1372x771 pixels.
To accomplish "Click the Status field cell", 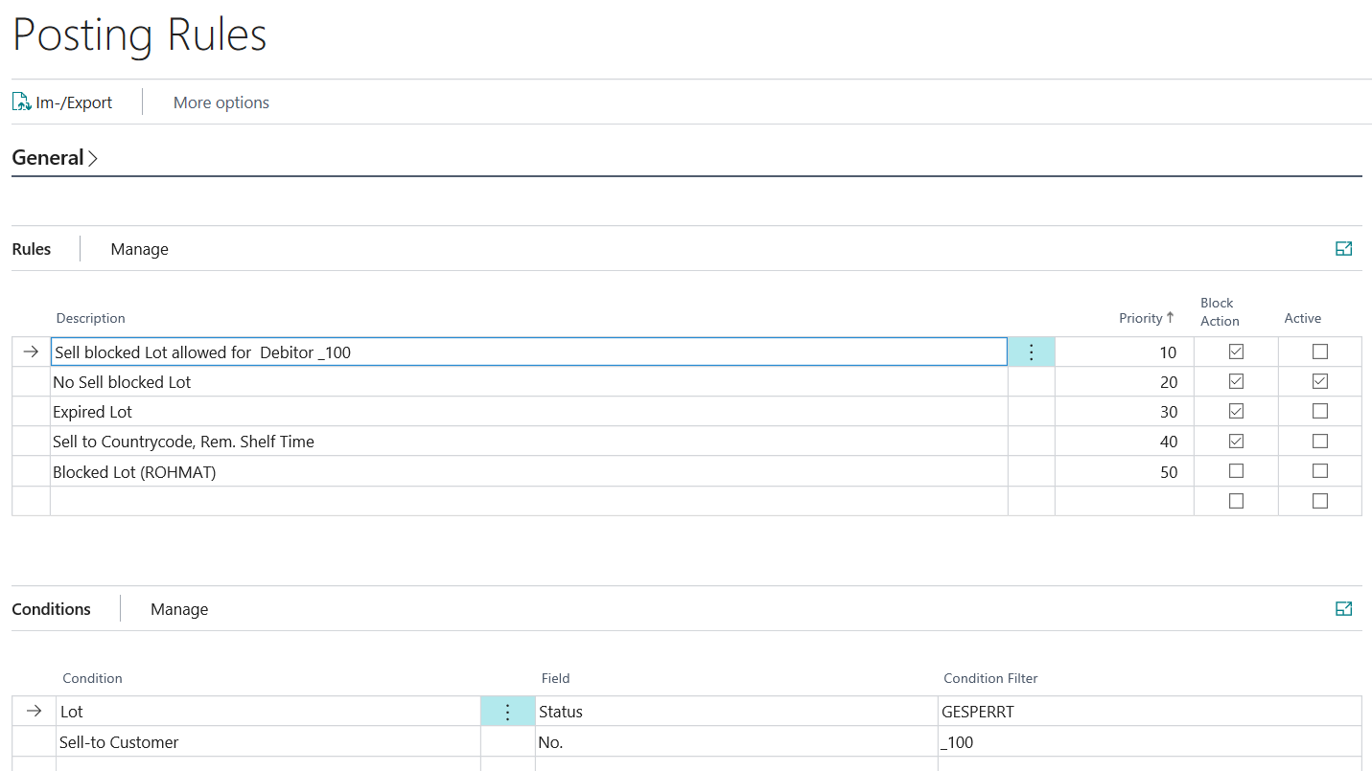I will 736,712.
